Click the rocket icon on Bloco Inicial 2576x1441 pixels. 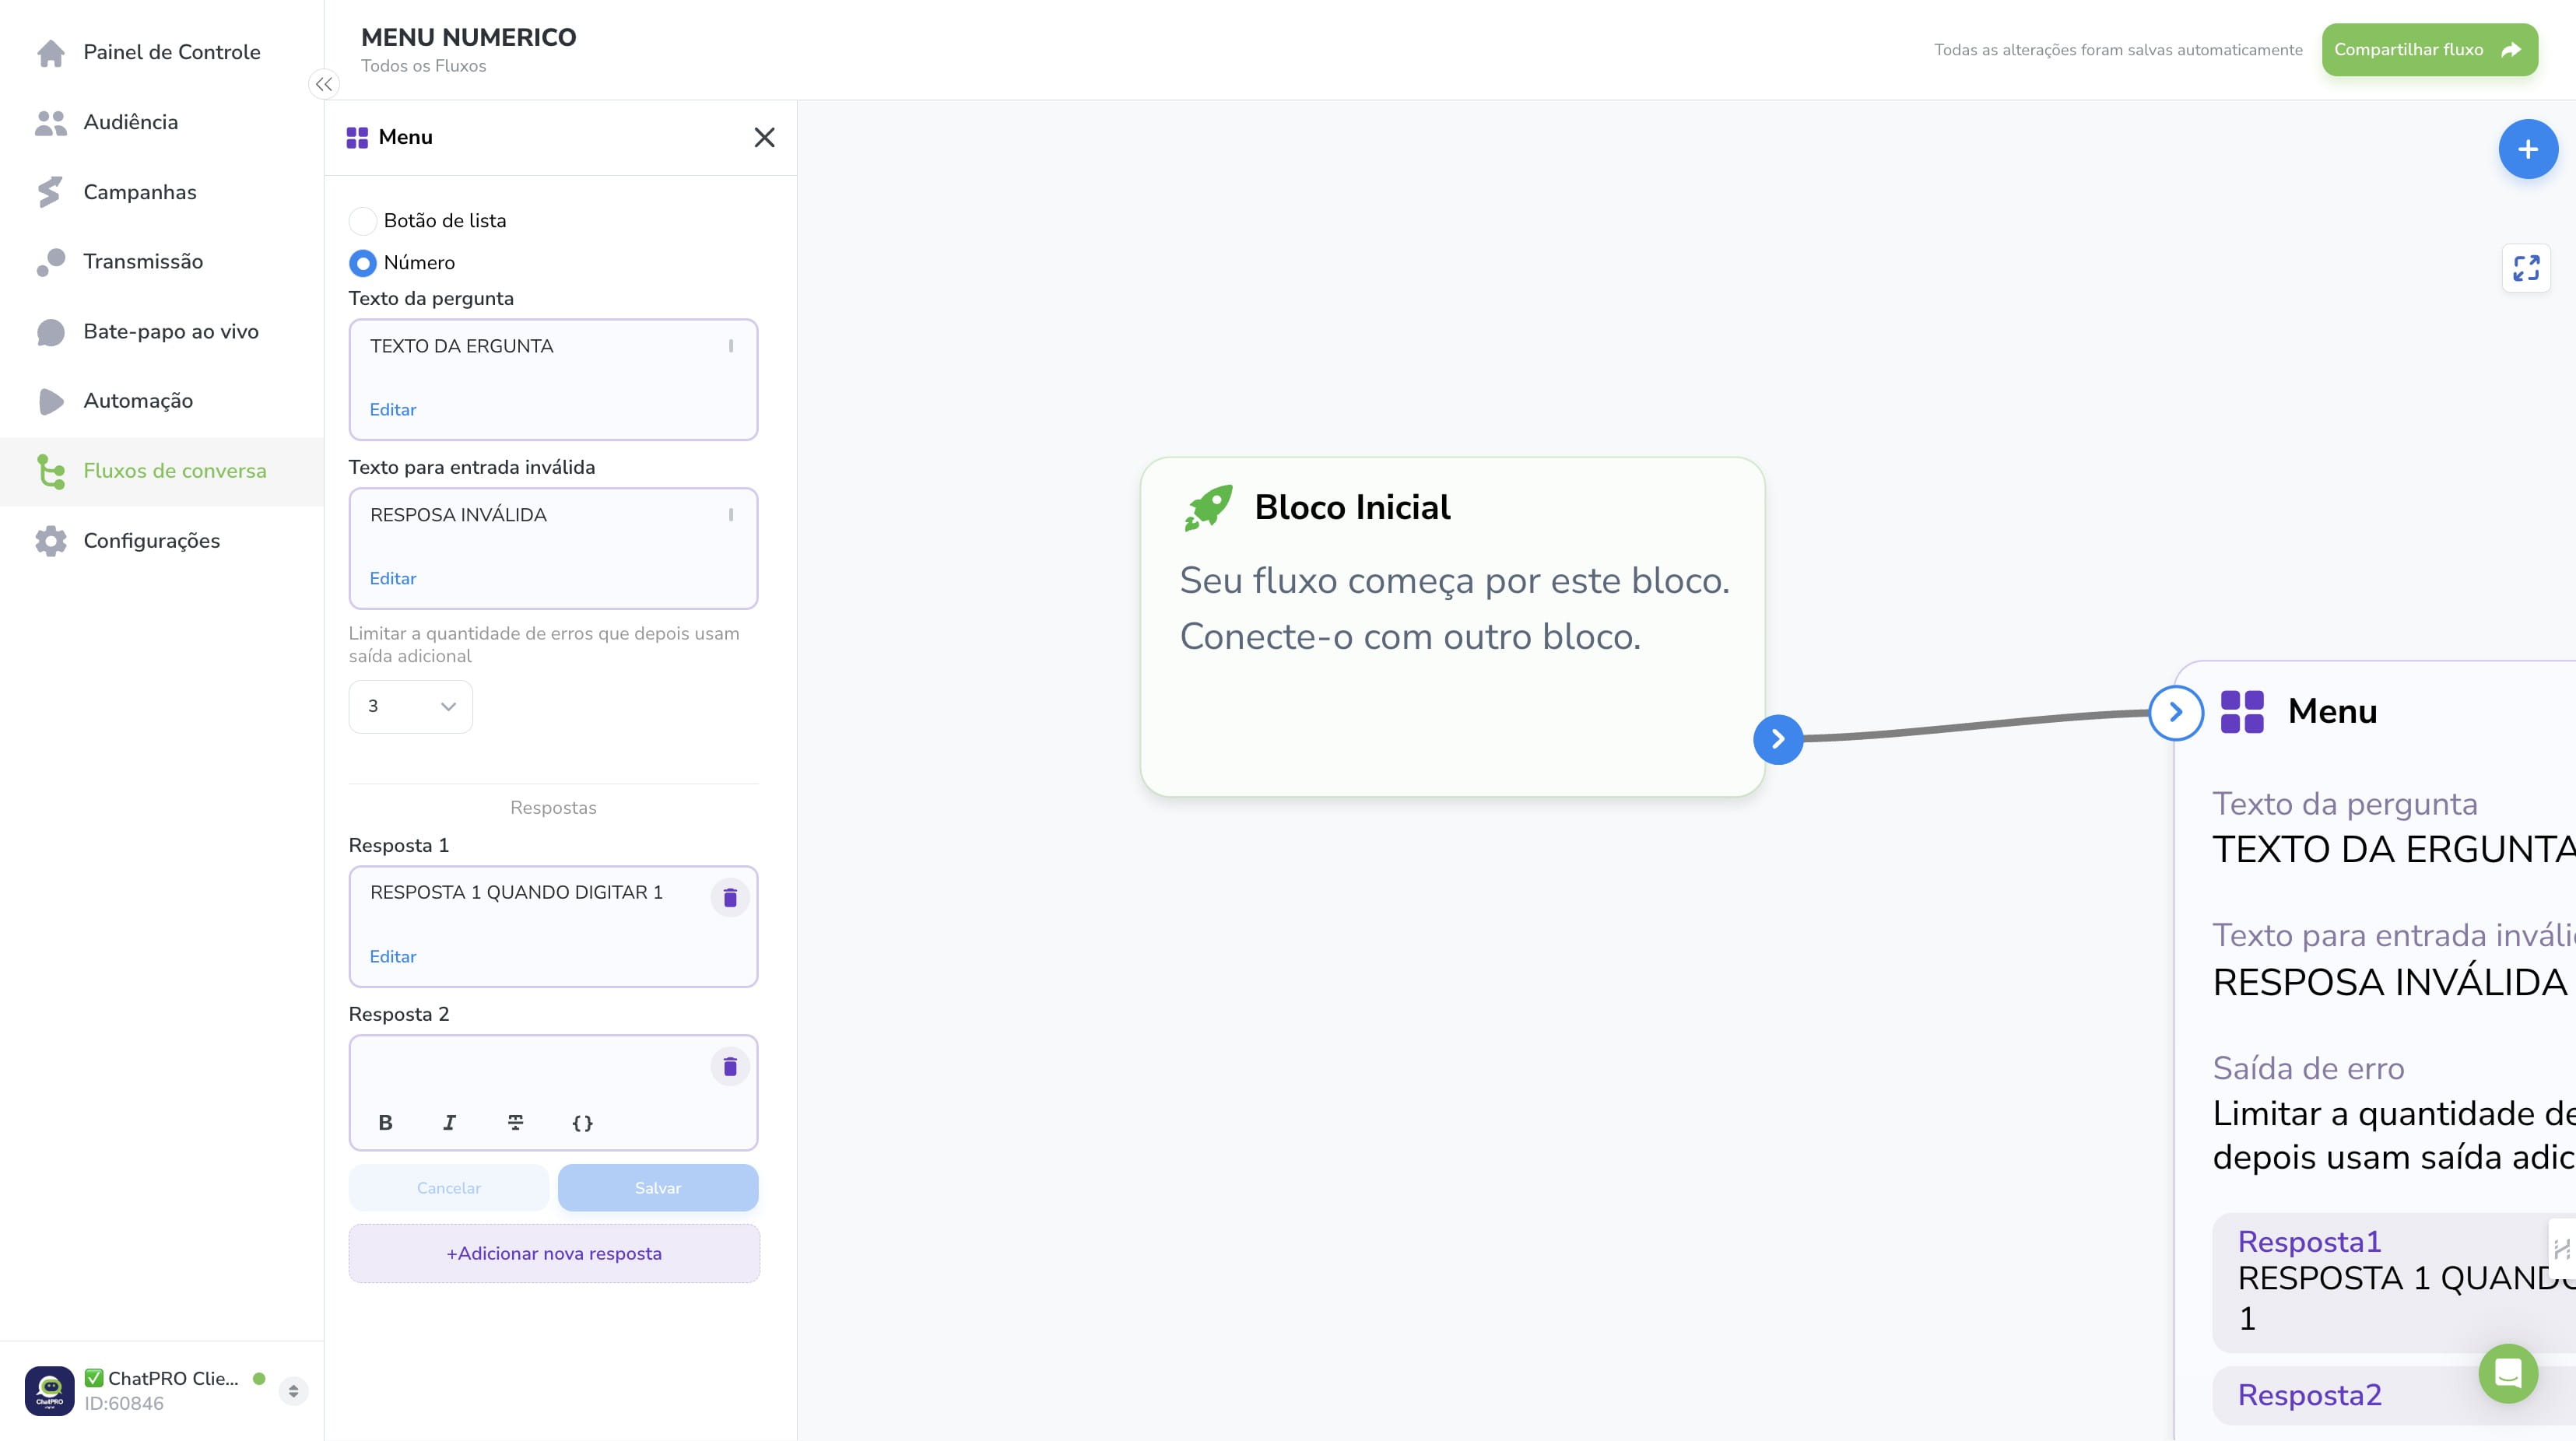[x=1208, y=508]
